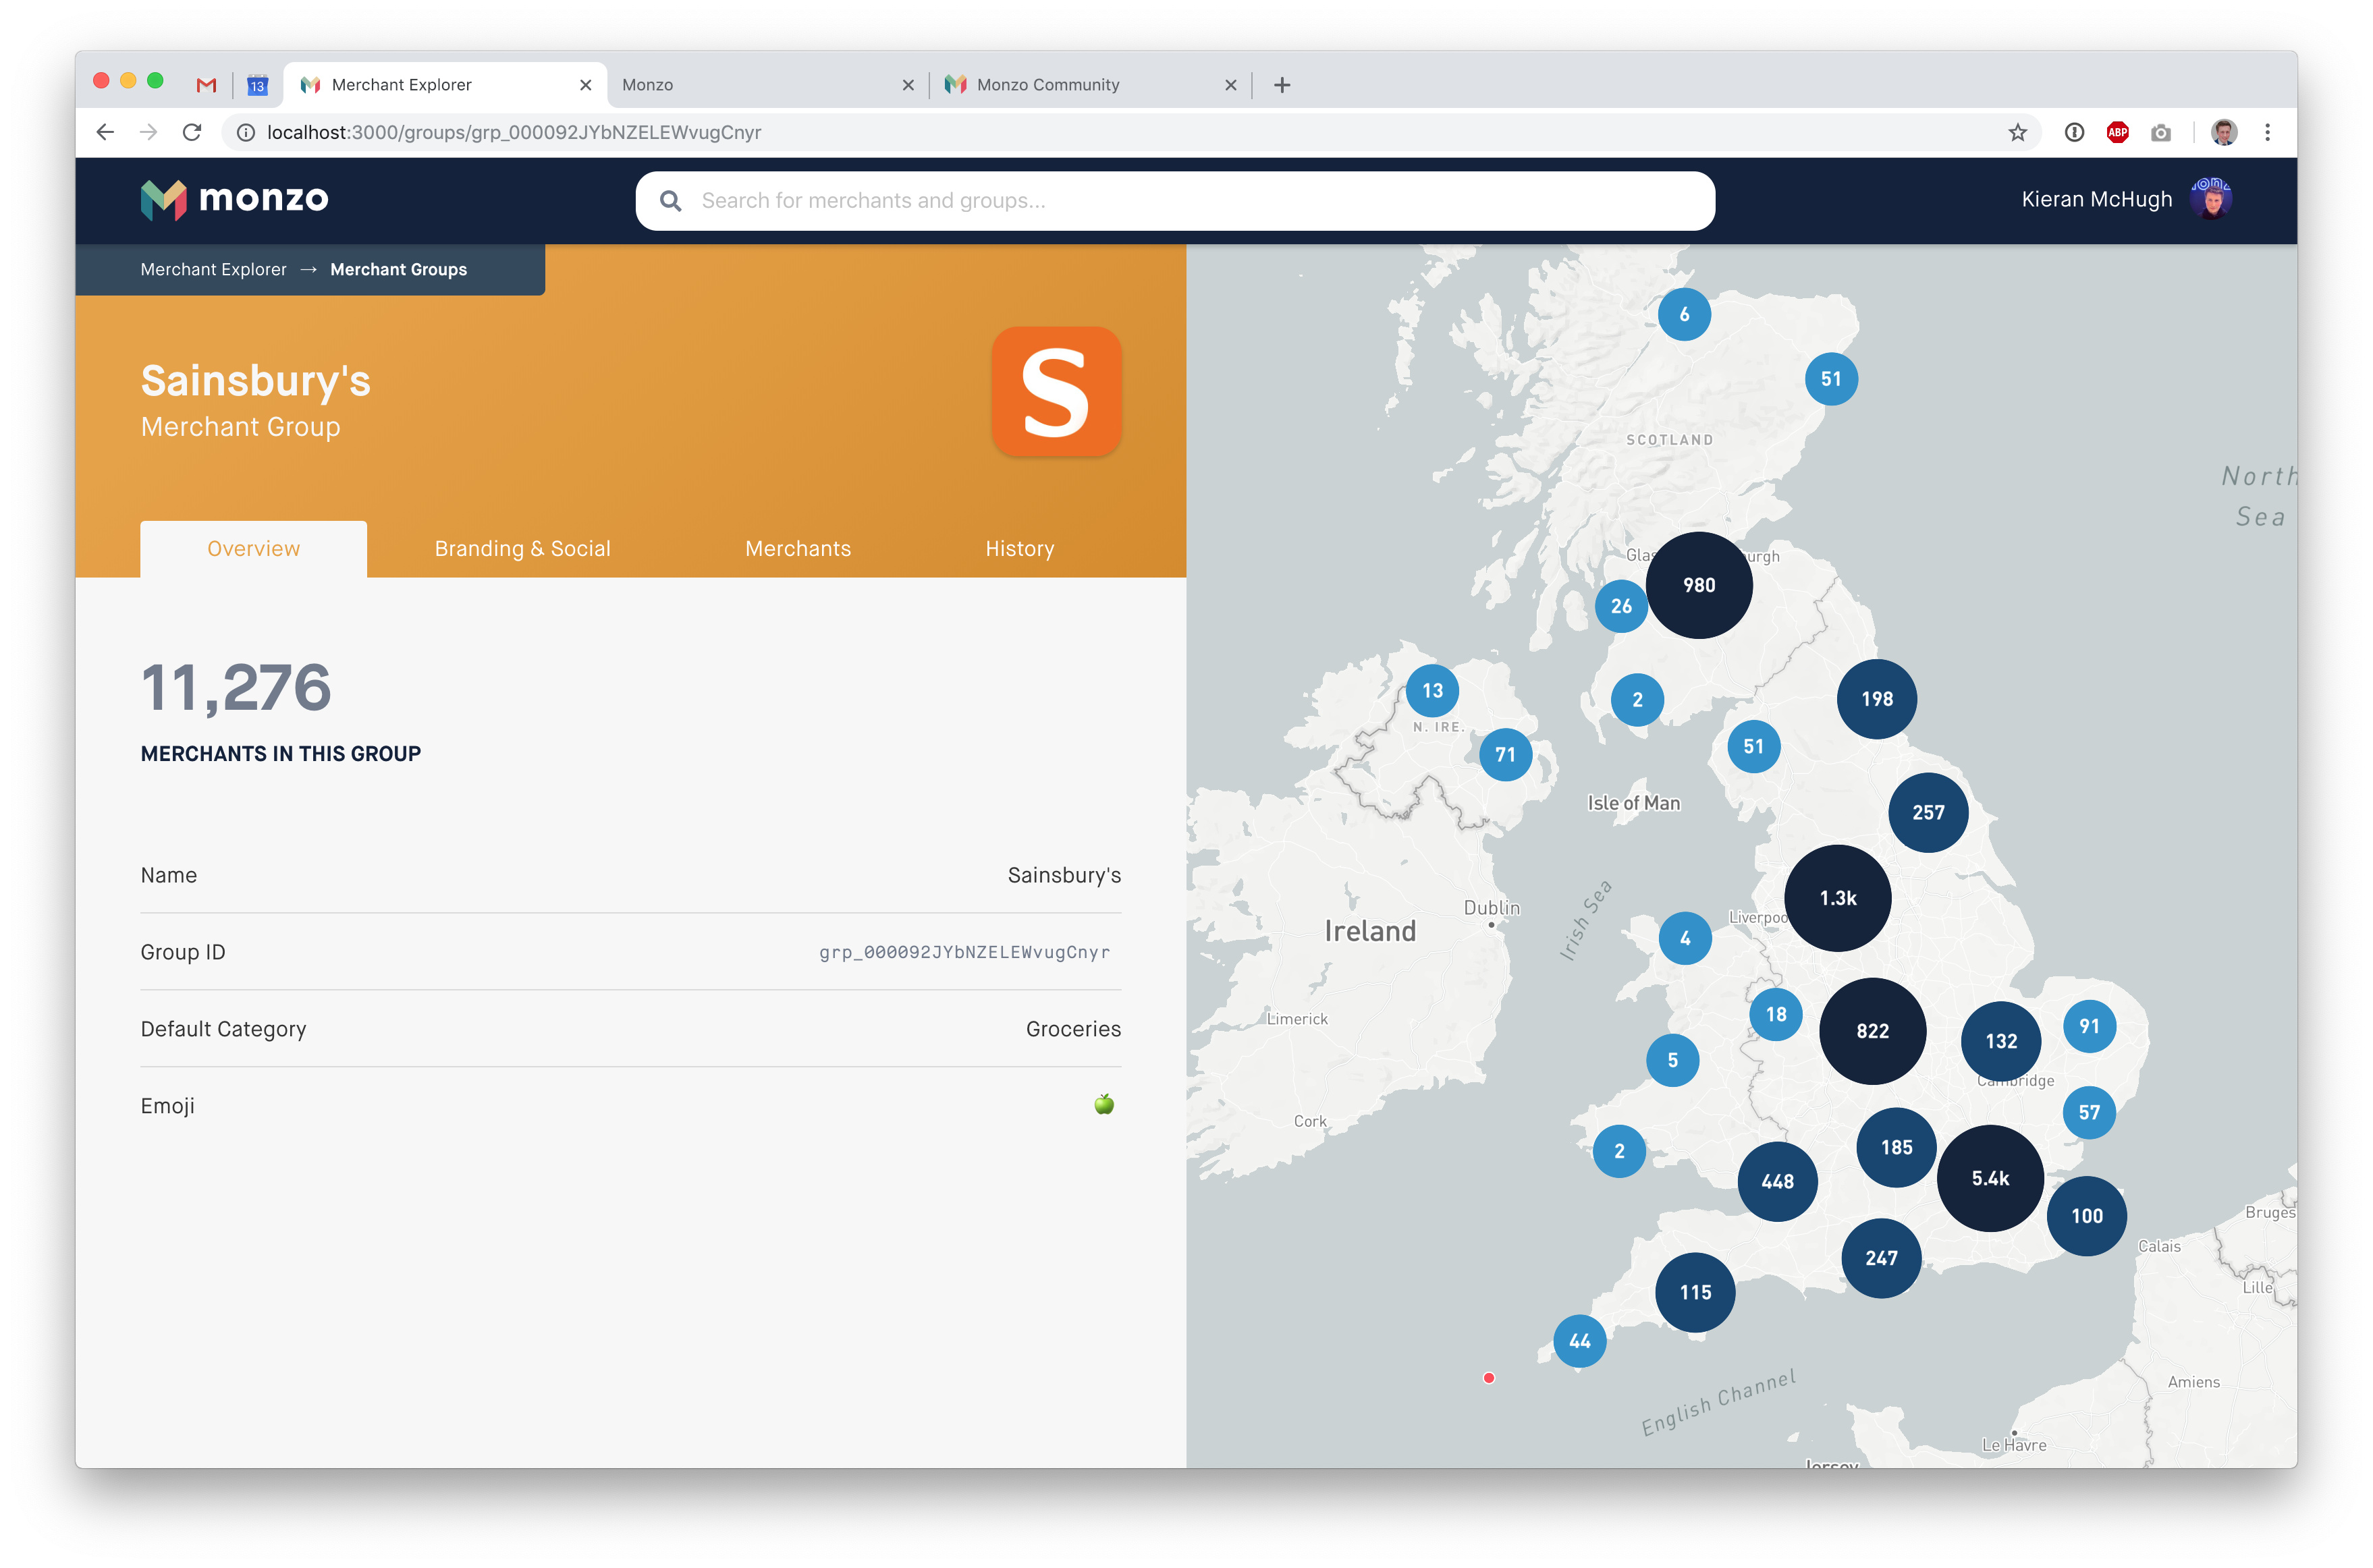Close the Merchant Explorer tab
The height and width of the screenshot is (1568, 2373).
[585, 85]
